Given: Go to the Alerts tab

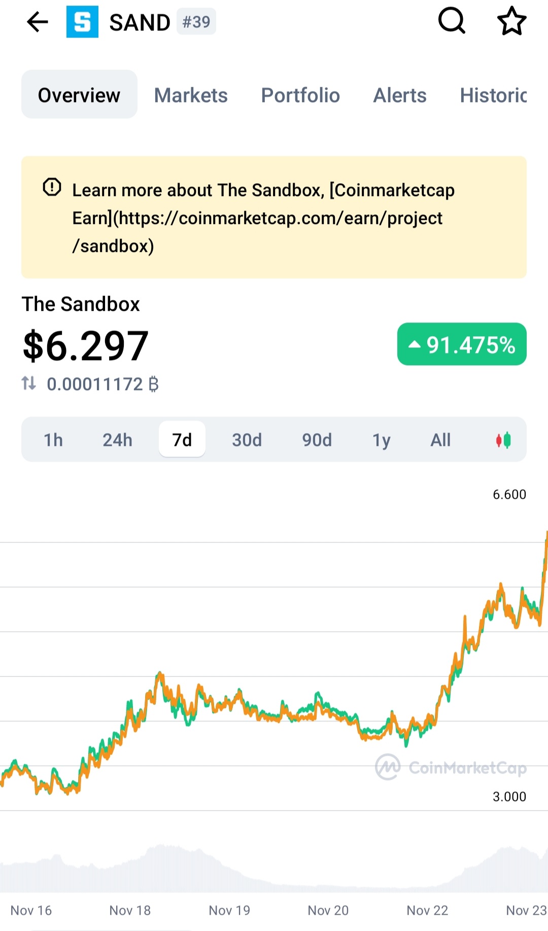Looking at the screenshot, I should 400,95.
